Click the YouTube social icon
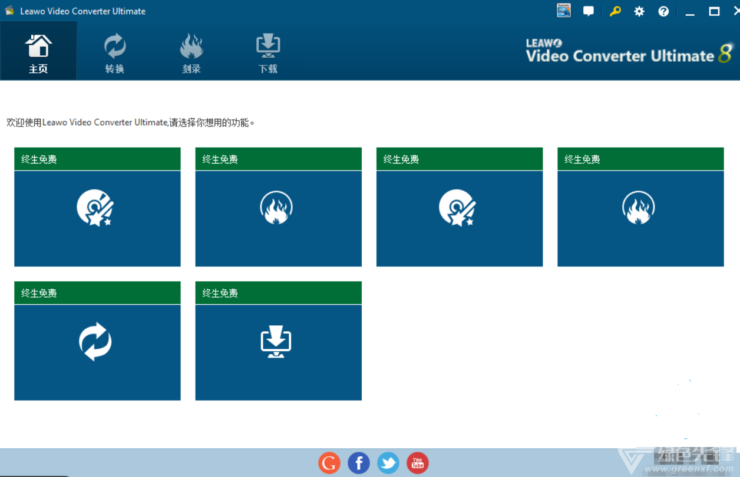This screenshot has height=477, width=740. pos(418,463)
